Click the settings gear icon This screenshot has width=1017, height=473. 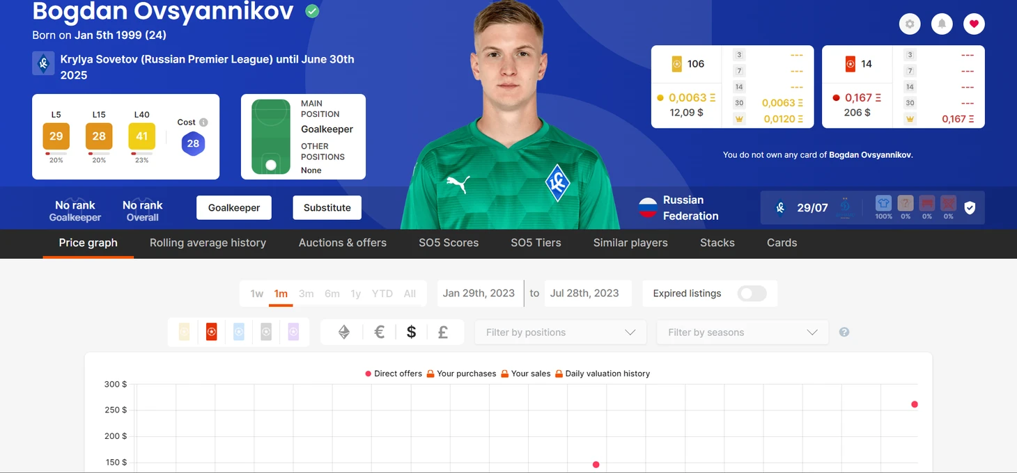click(x=909, y=24)
